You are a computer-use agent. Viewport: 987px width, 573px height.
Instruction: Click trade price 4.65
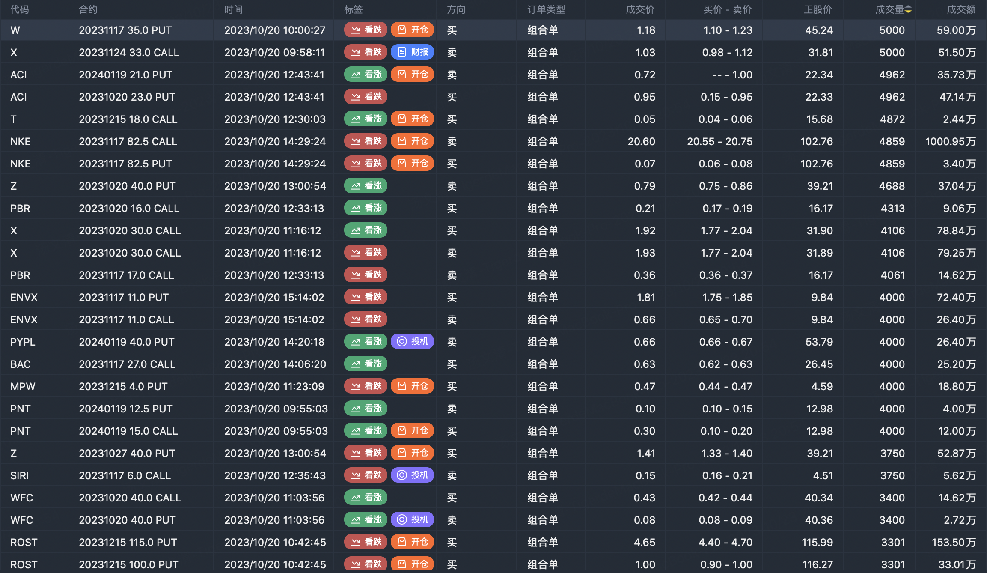click(645, 542)
